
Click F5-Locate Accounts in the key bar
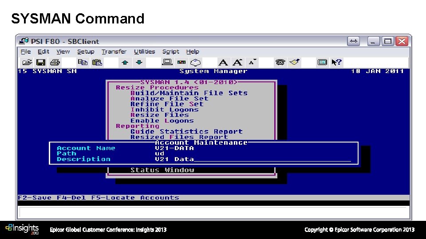(x=135, y=197)
